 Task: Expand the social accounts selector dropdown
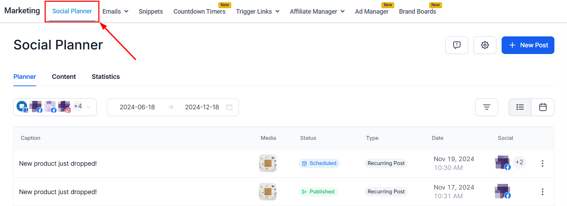89,107
